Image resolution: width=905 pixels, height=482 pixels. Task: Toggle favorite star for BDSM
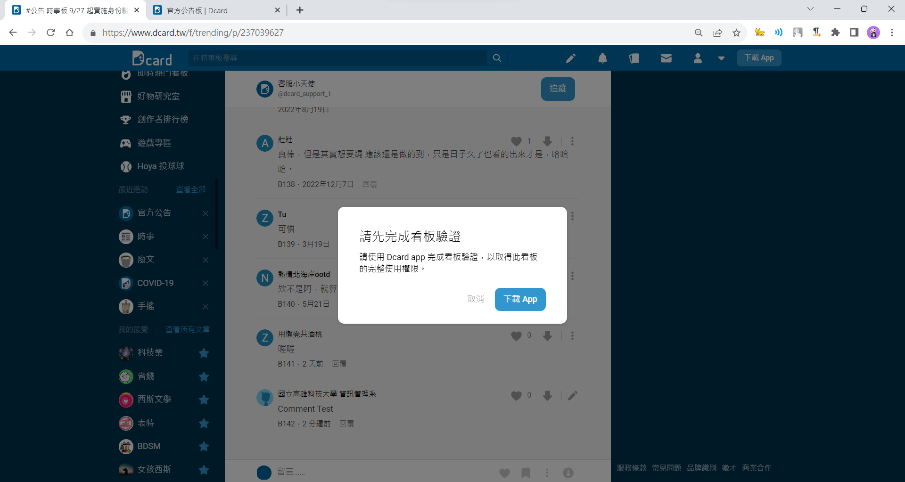(204, 446)
